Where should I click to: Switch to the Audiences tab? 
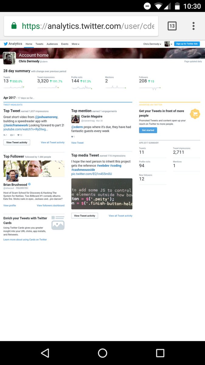(52, 44)
